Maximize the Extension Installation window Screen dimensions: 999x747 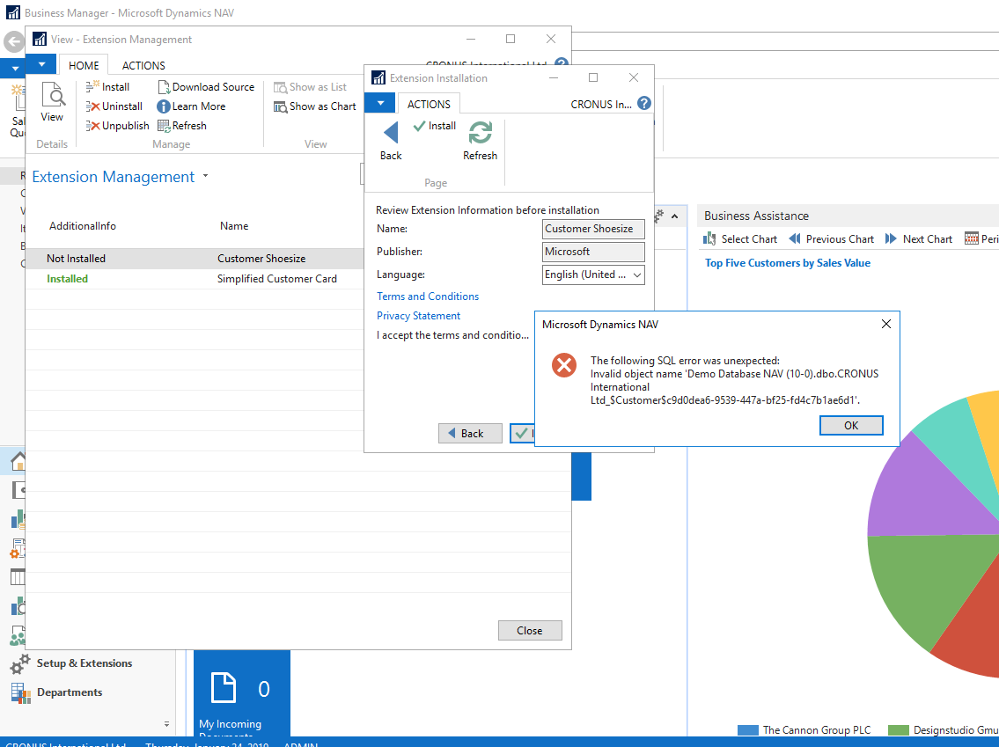(x=593, y=77)
